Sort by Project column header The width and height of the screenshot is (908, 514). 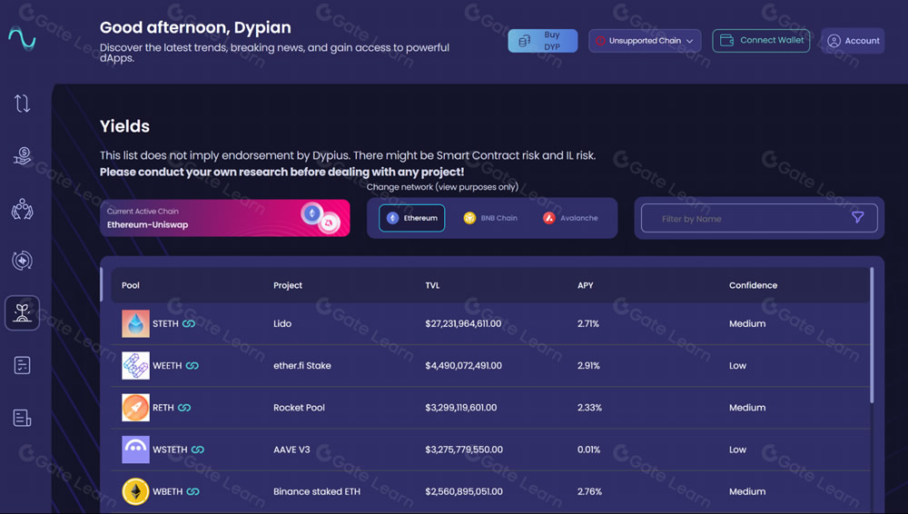click(x=288, y=285)
